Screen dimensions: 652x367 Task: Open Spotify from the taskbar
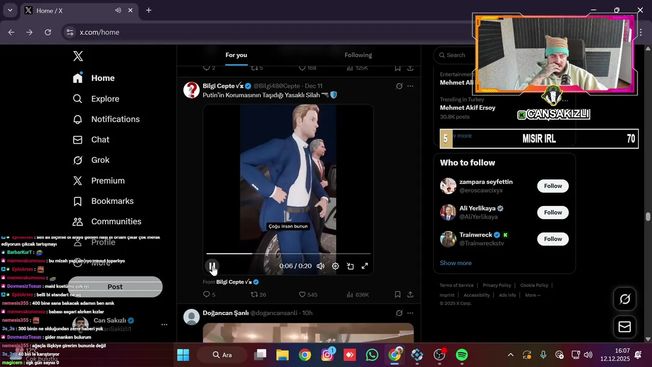click(461, 355)
